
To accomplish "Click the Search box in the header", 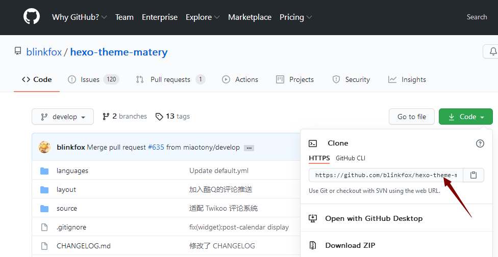I will (477, 17).
